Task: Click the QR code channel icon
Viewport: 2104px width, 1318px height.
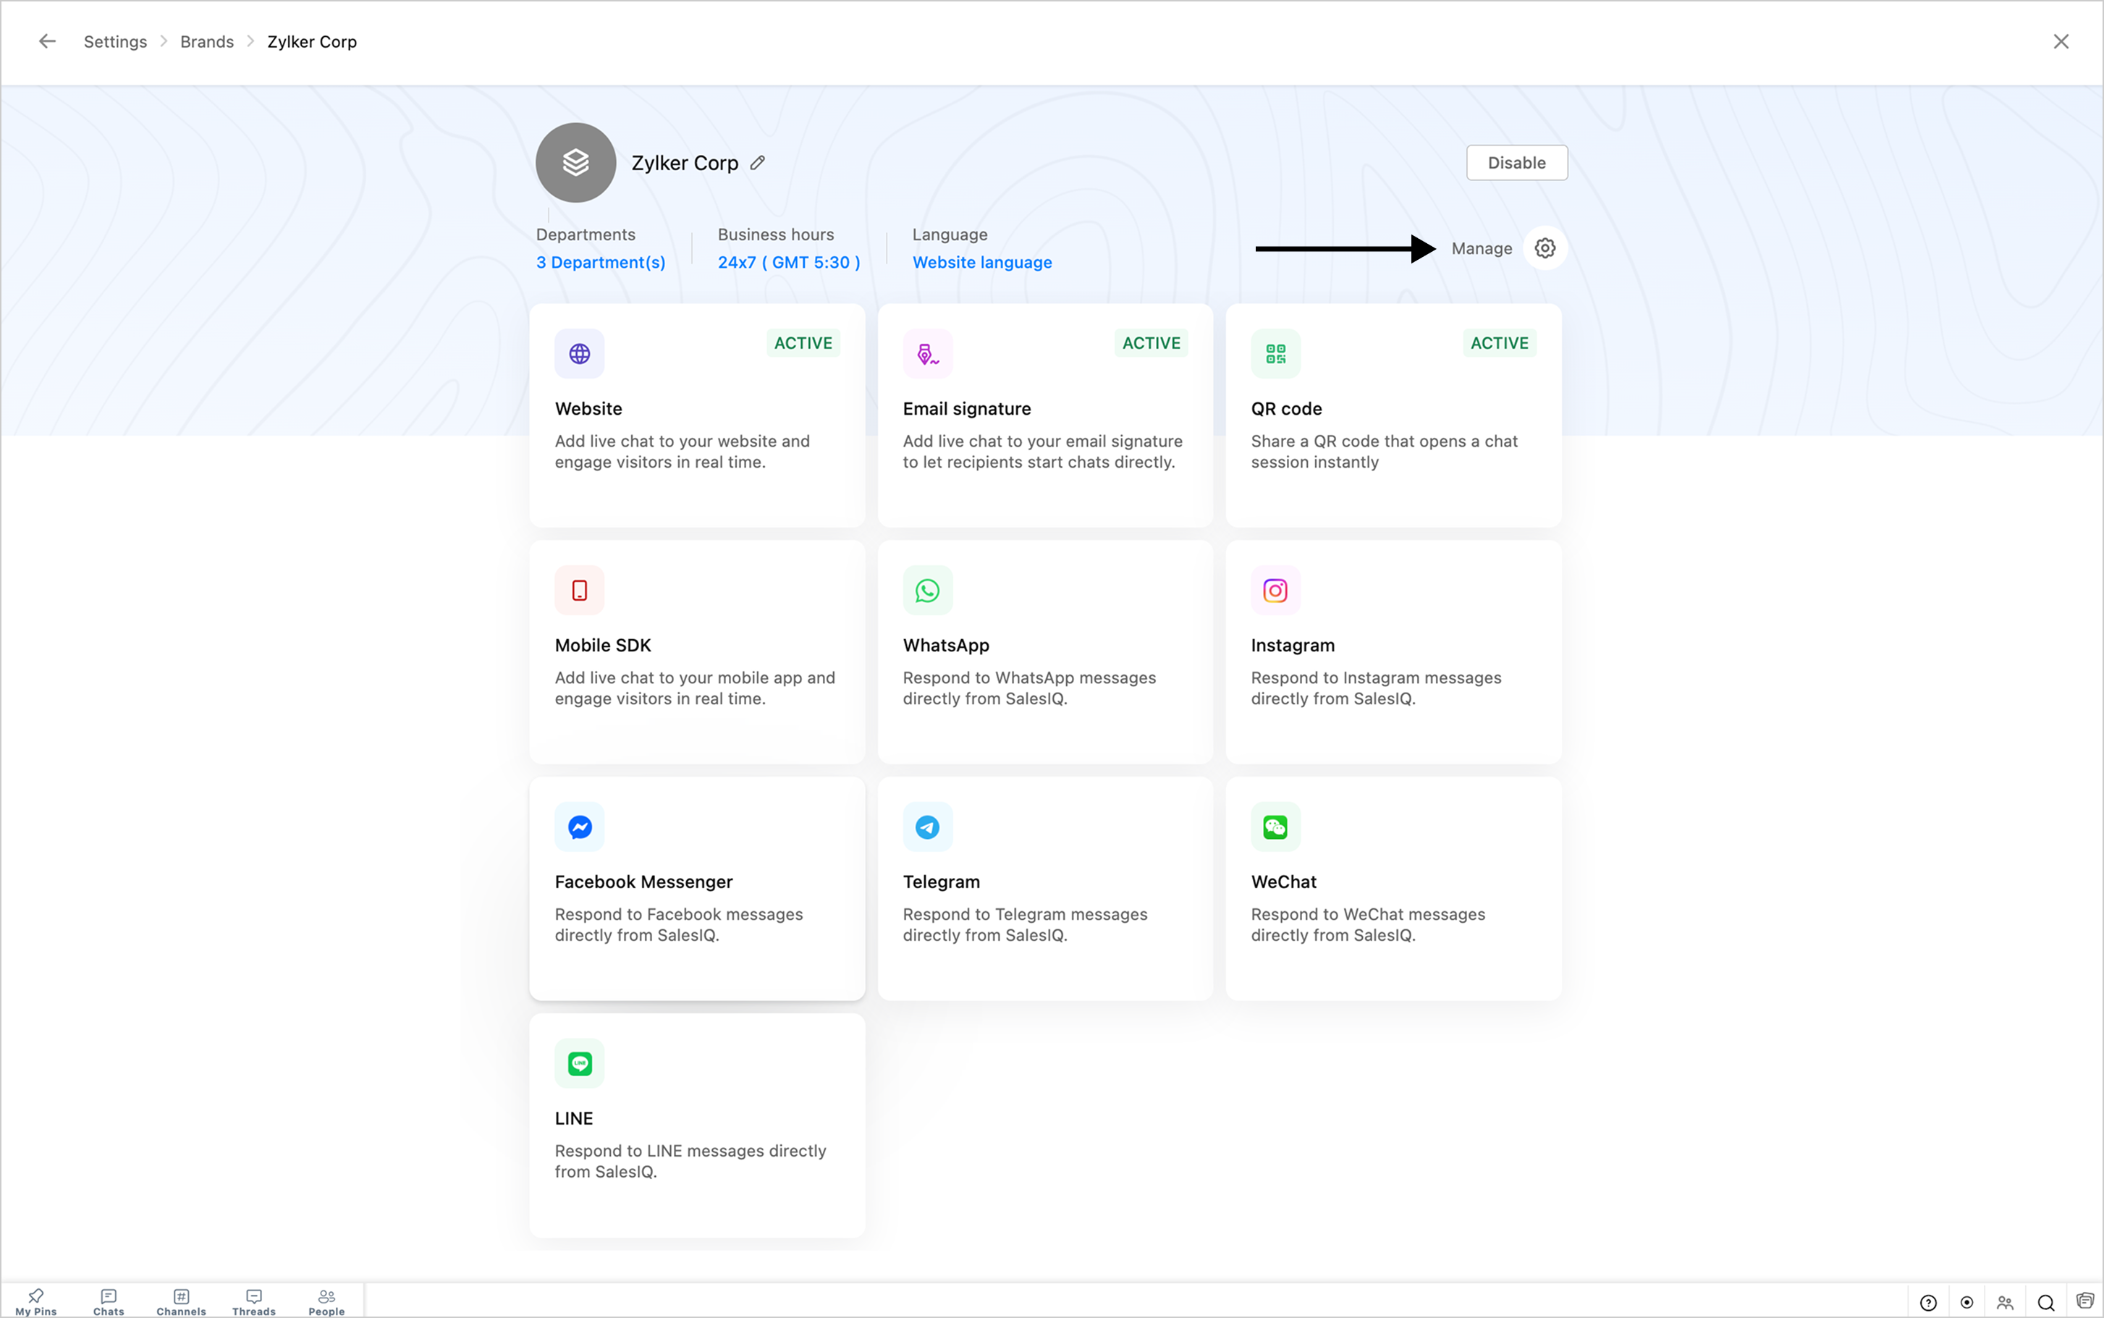Action: pos(1275,354)
